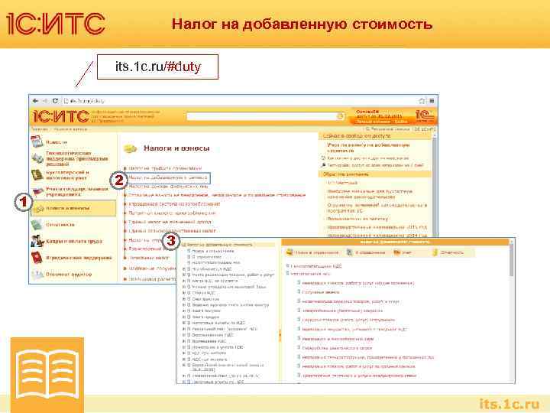Image resolution: width=550 pixels, height=413 pixels.
Task: Open the Единый налог на вмененный доход link
Action: [x=170, y=222]
